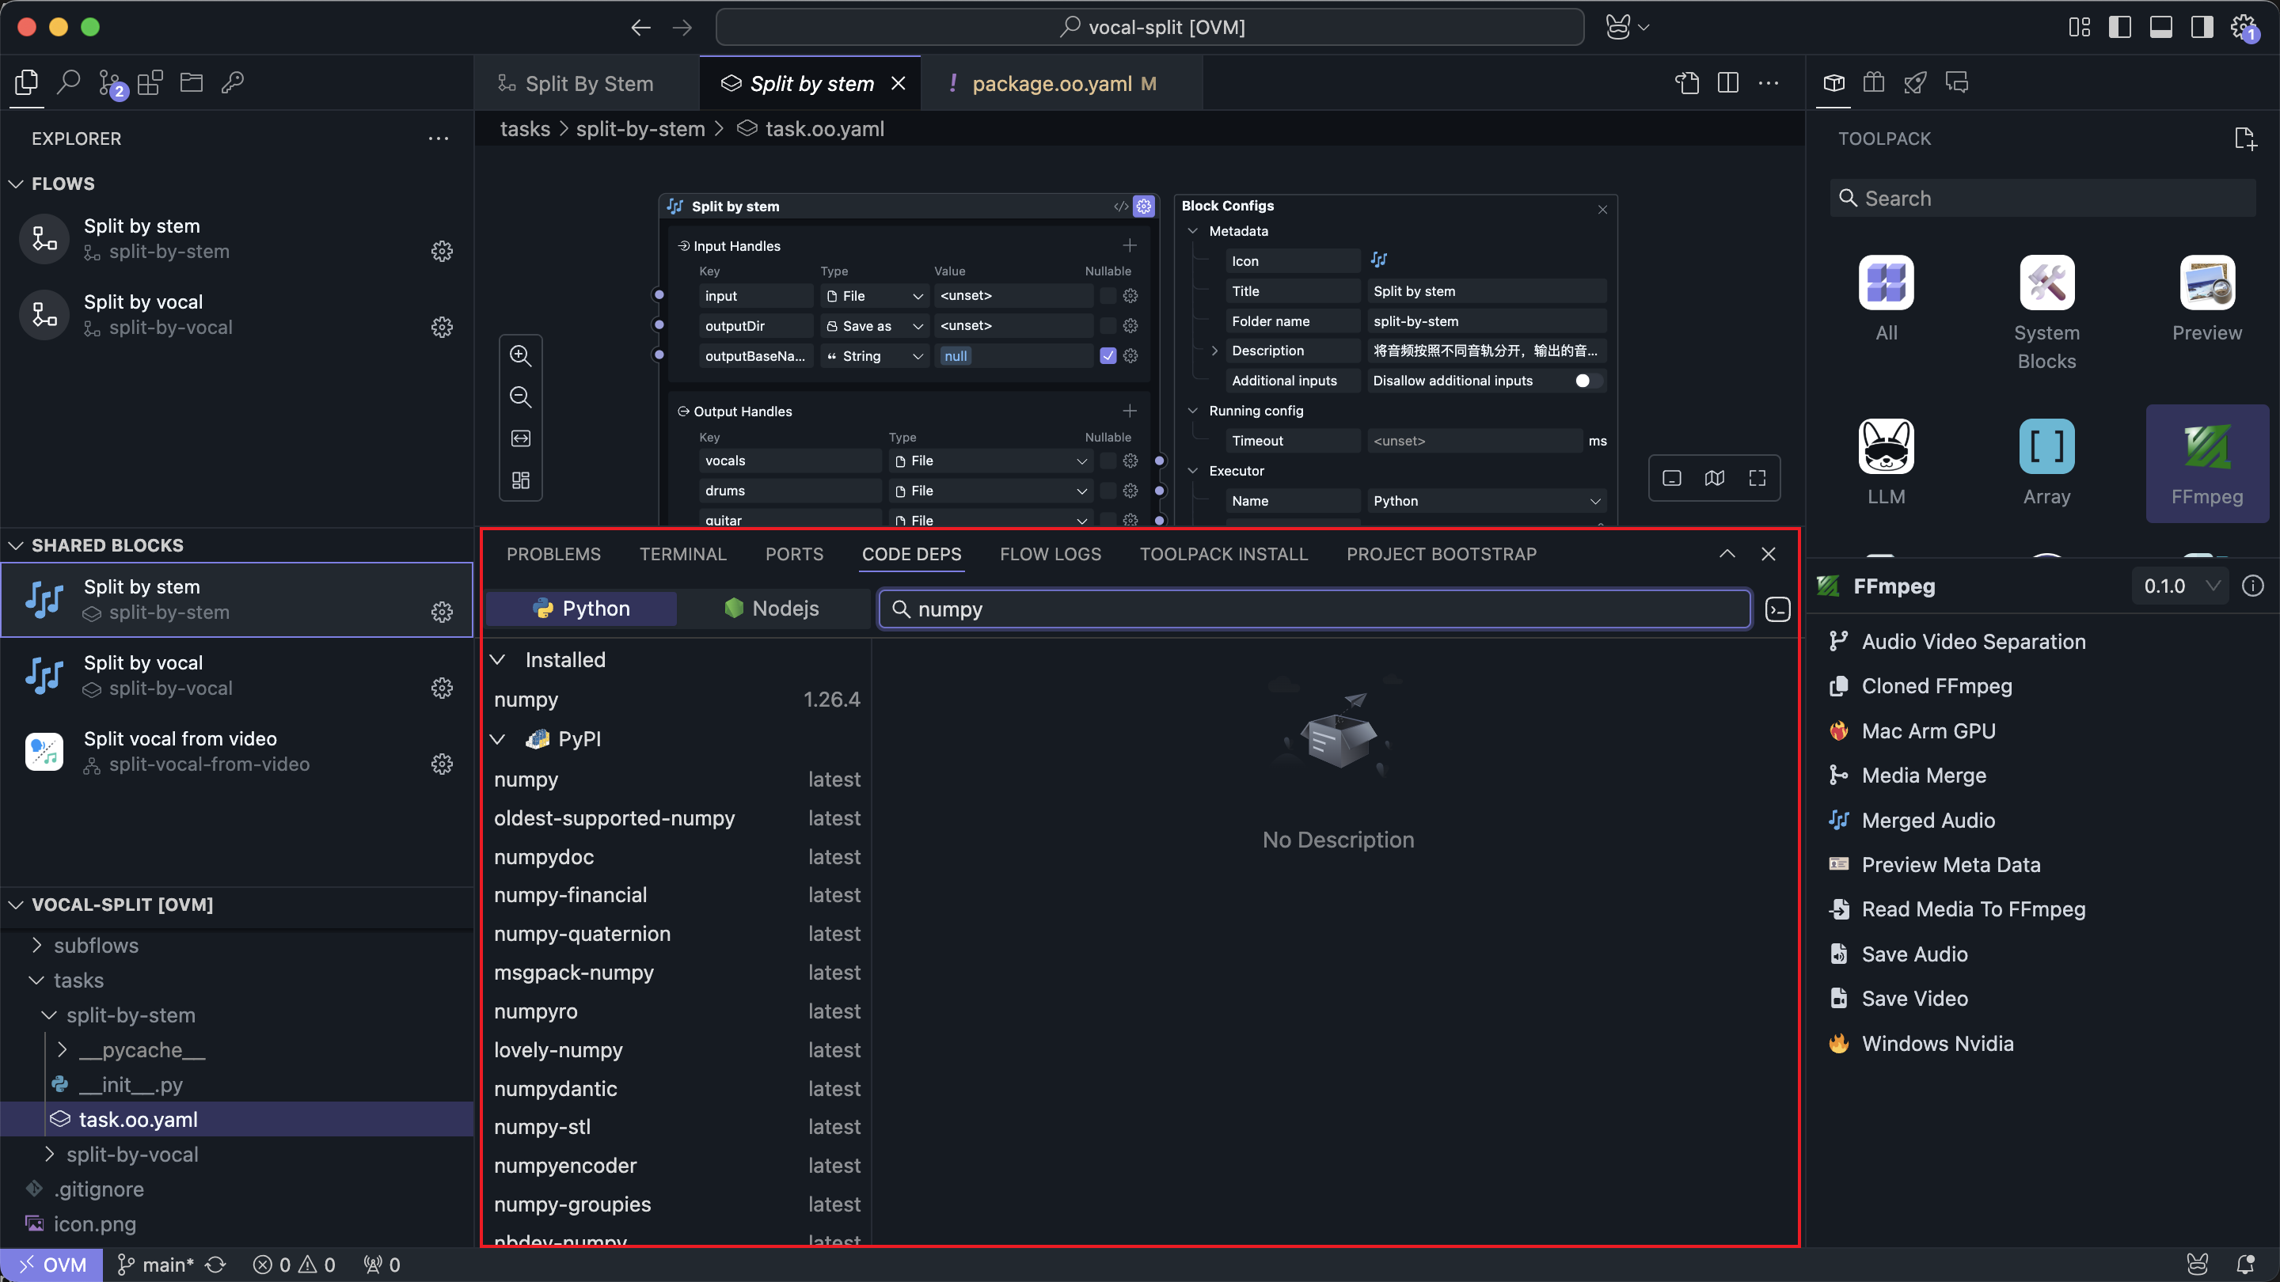Open the package.oo.yaml editor tab
2280x1282 pixels.
pyautogui.click(x=1051, y=83)
